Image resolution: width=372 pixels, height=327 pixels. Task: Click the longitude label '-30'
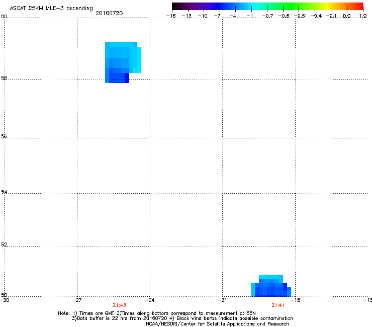(5, 300)
